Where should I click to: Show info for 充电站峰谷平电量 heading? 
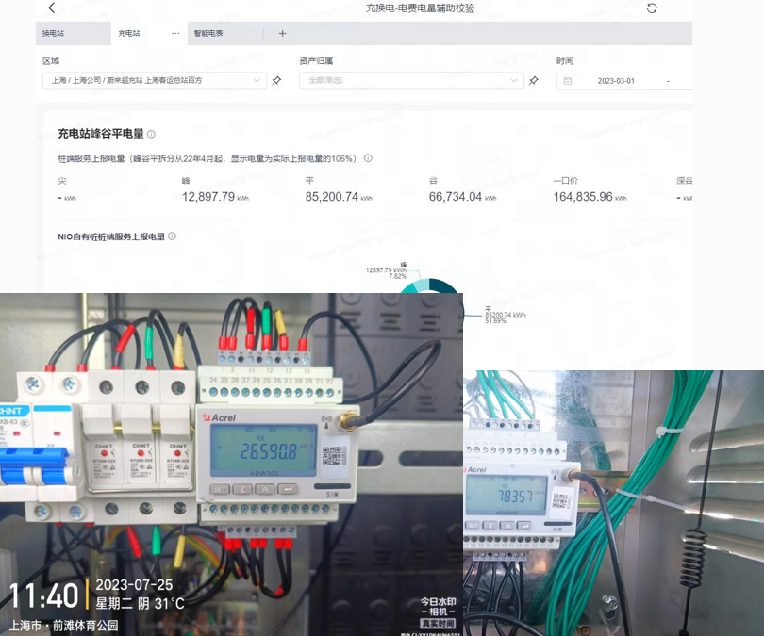(151, 134)
